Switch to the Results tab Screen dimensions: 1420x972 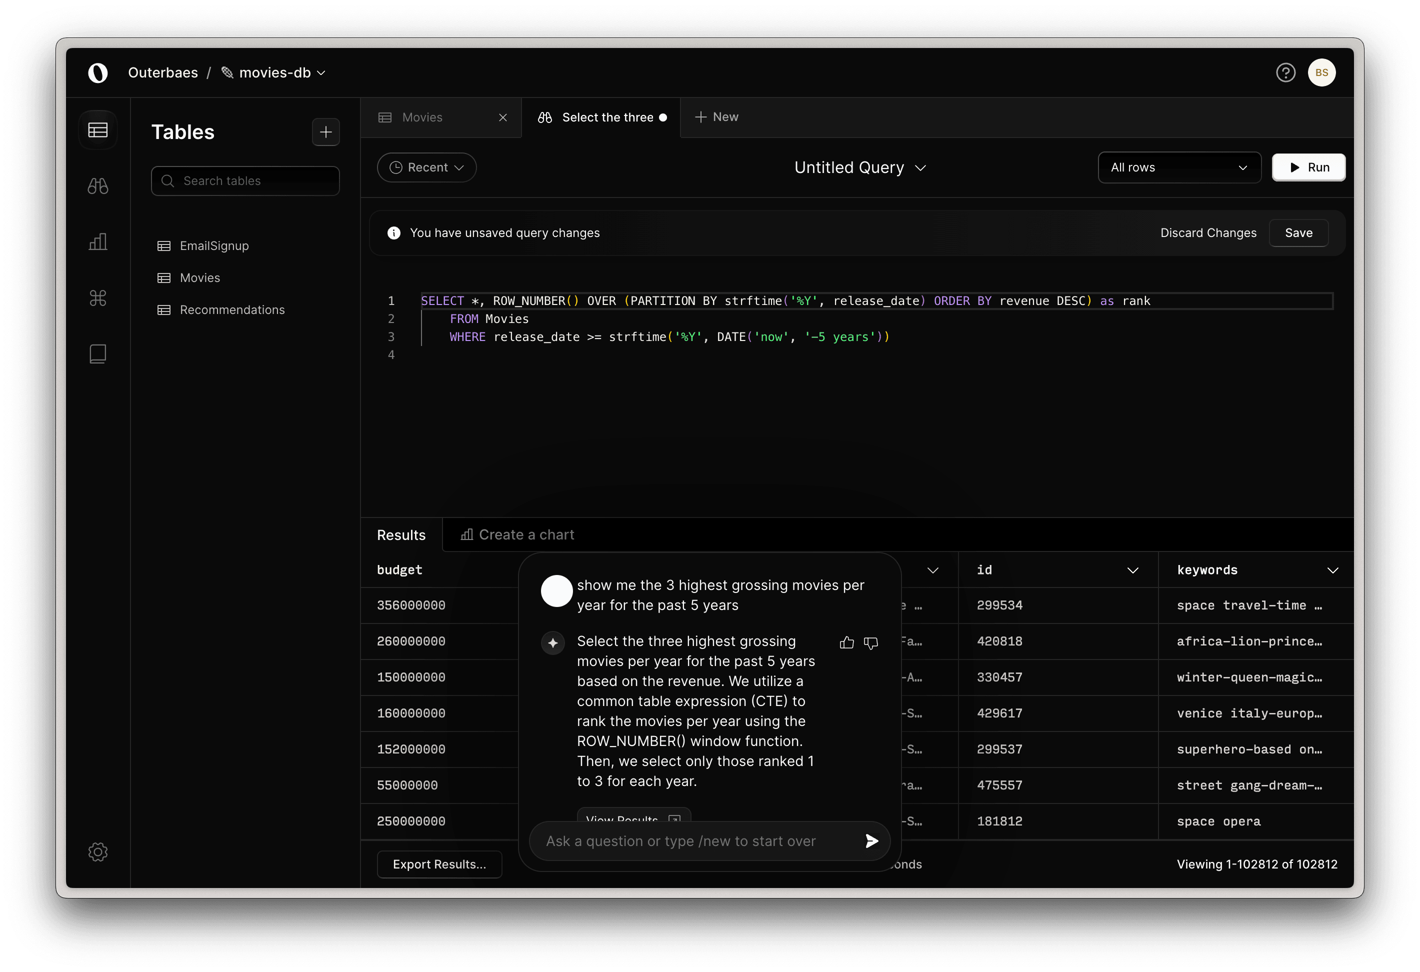coord(401,535)
